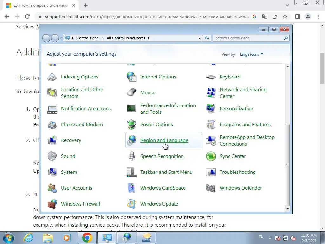Open the Windows Firewall icon
The width and height of the screenshot is (325, 244).
pyautogui.click(x=52, y=204)
